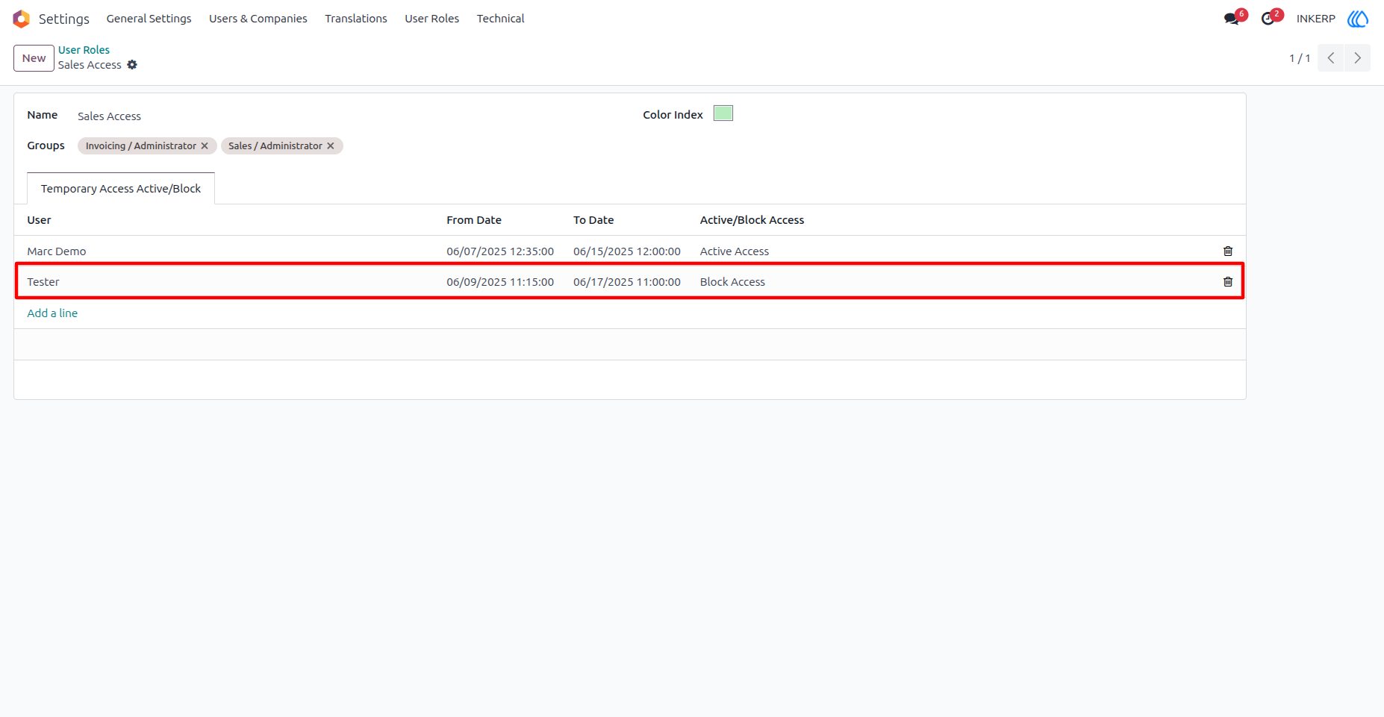Go to next record arrow
Screen dimensions: 1384x717
[1358, 58]
